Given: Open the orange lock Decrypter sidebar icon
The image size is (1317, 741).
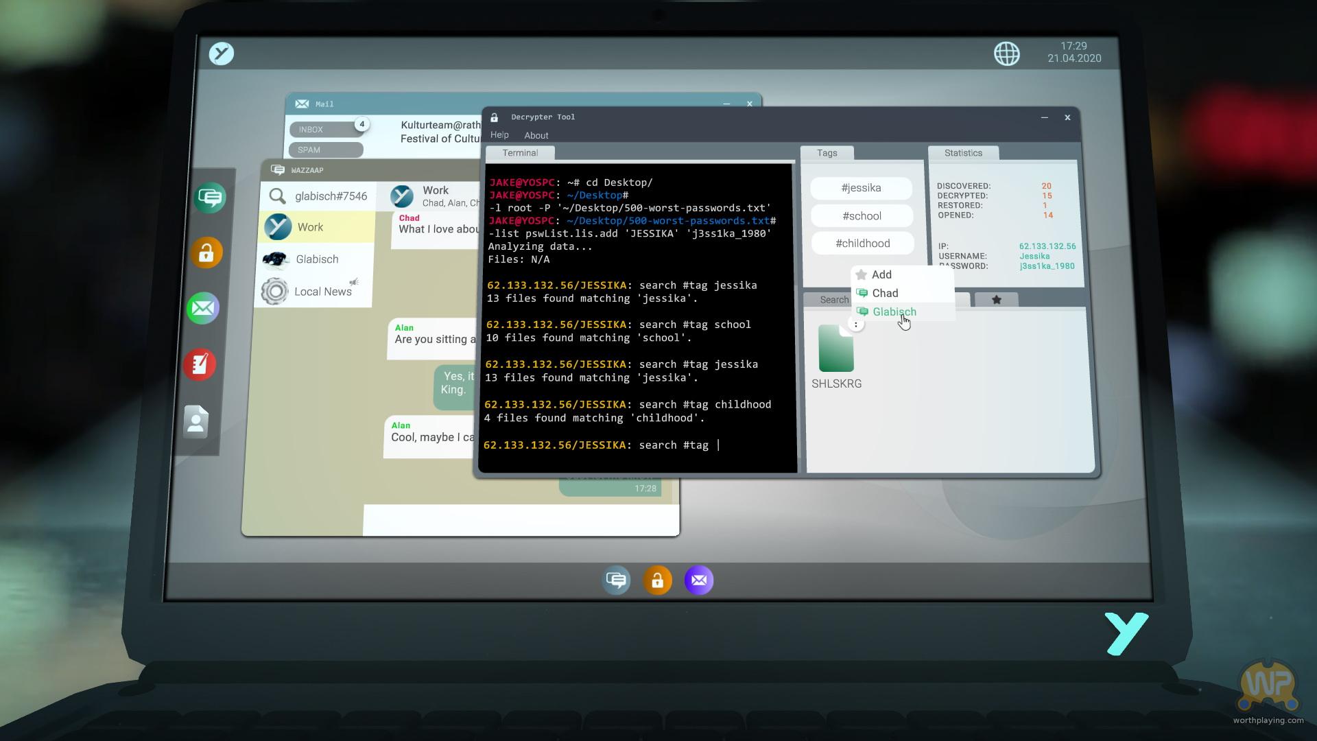Looking at the screenshot, I should 206,253.
